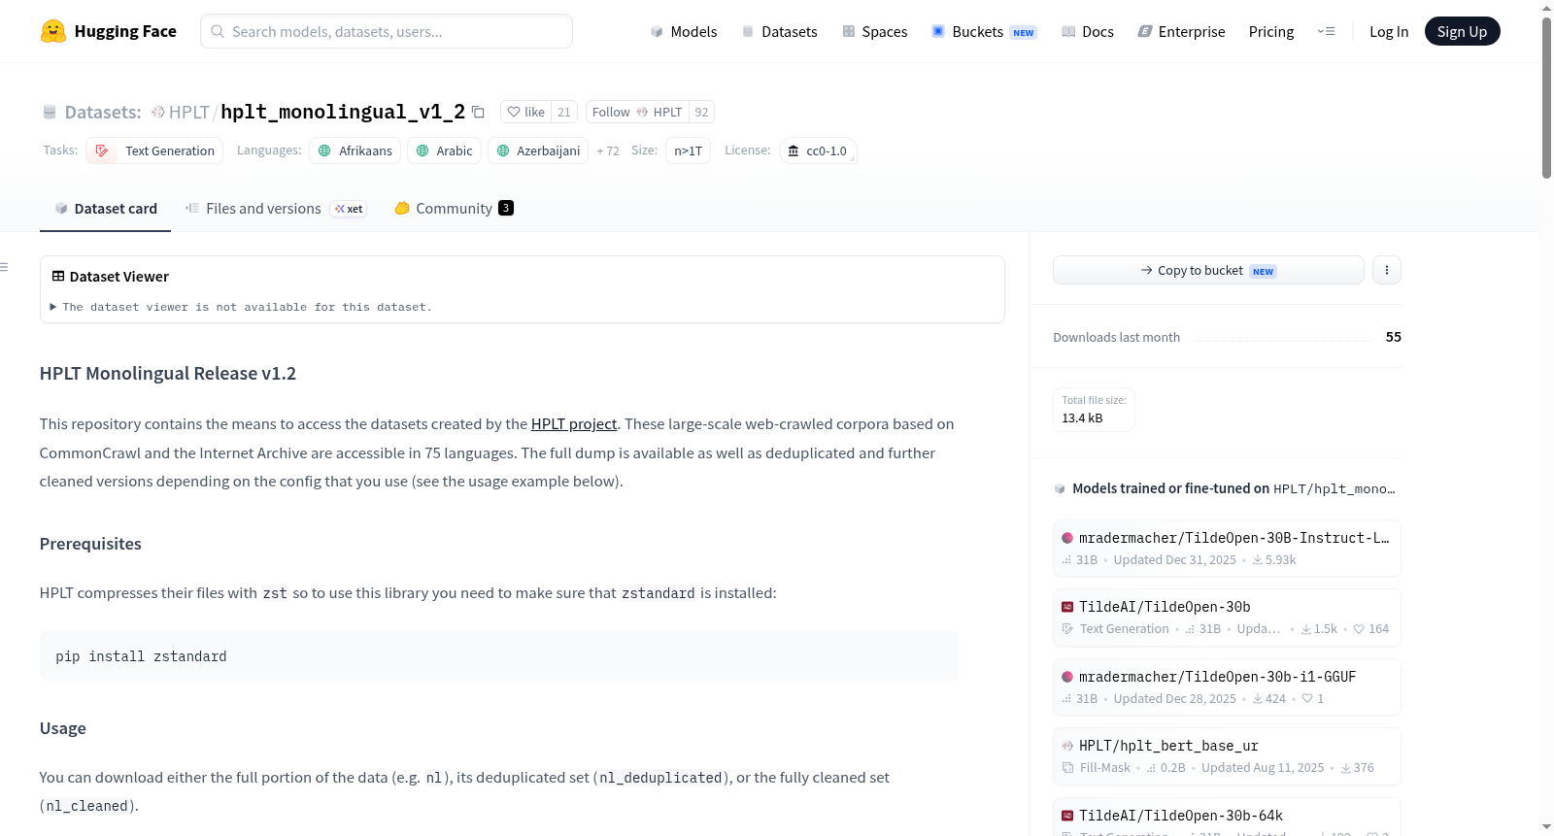Click the Dataset Viewer table icon

pyautogui.click(x=58, y=276)
